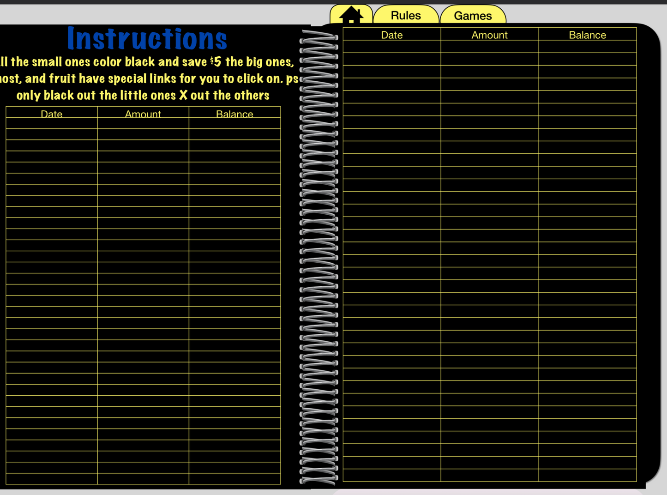
Task: Click first empty Amount cell in left table
Action: [143, 123]
